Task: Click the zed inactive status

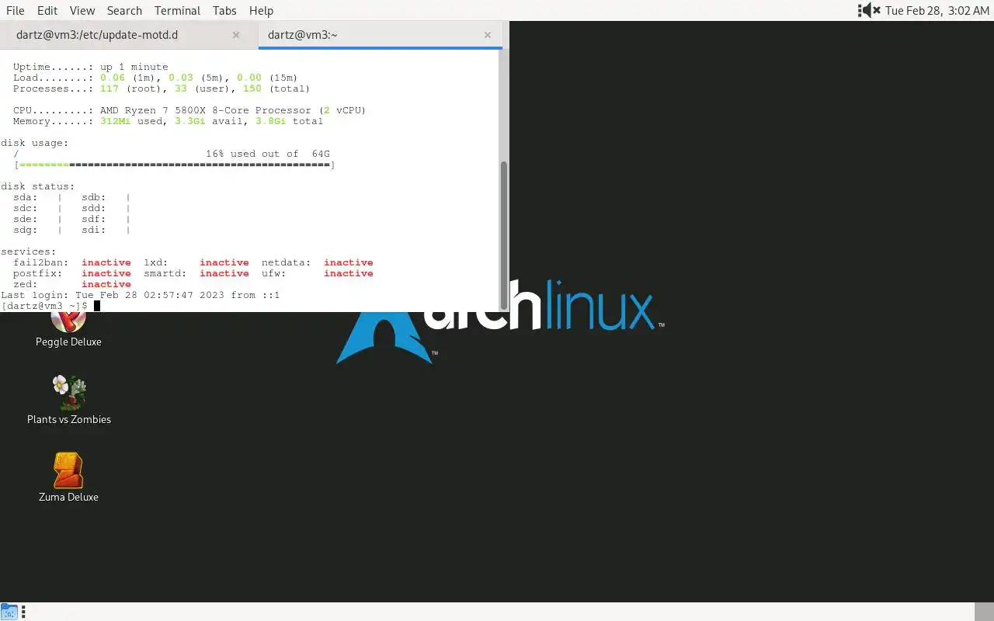Action: [x=106, y=284]
